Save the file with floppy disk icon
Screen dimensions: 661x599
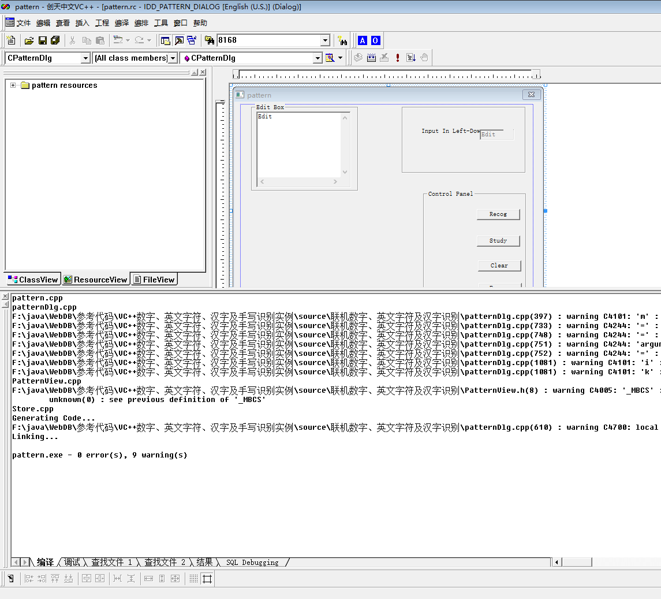pos(42,40)
